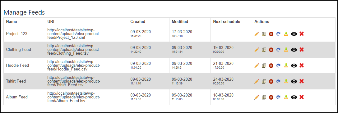The height and width of the screenshot is (113, 338).
Task: Edit the Project_123 feed with pencil icon
Action: [257, 34]
